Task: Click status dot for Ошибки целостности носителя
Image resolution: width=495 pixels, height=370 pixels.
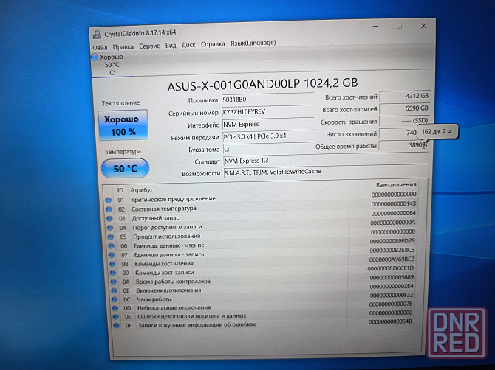Action: tap(116, 317)
